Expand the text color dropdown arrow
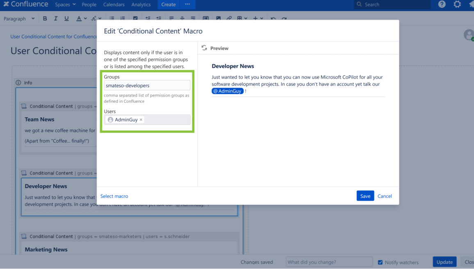The width and height of the screenshot is (474, 269). (85, 18)
